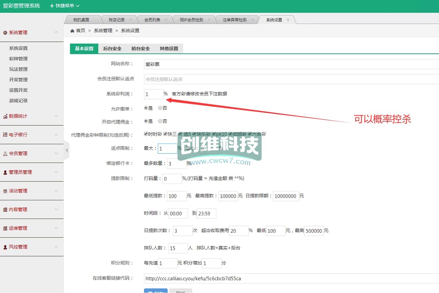Click the 内容管理 icon
The height and width of the screenshot is (293, 439).
pyautogui.click(x=5, y=210)
